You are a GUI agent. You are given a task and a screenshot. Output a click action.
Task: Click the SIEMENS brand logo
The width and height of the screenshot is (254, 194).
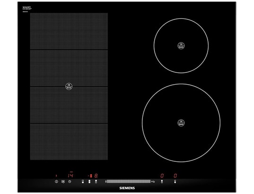click(x=127, y=188)
